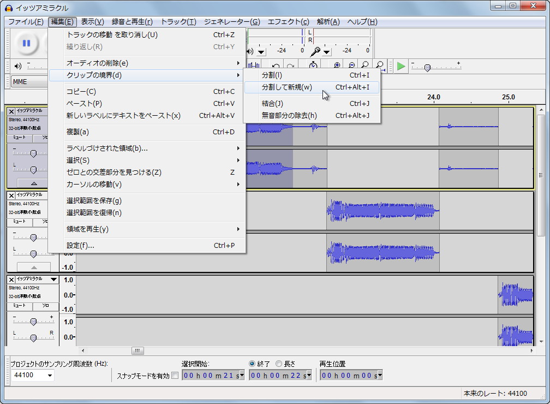The width and height of the screenshot is (550, 404).
Task: Open the playback position format dropdown
Action: coord(380,375)
